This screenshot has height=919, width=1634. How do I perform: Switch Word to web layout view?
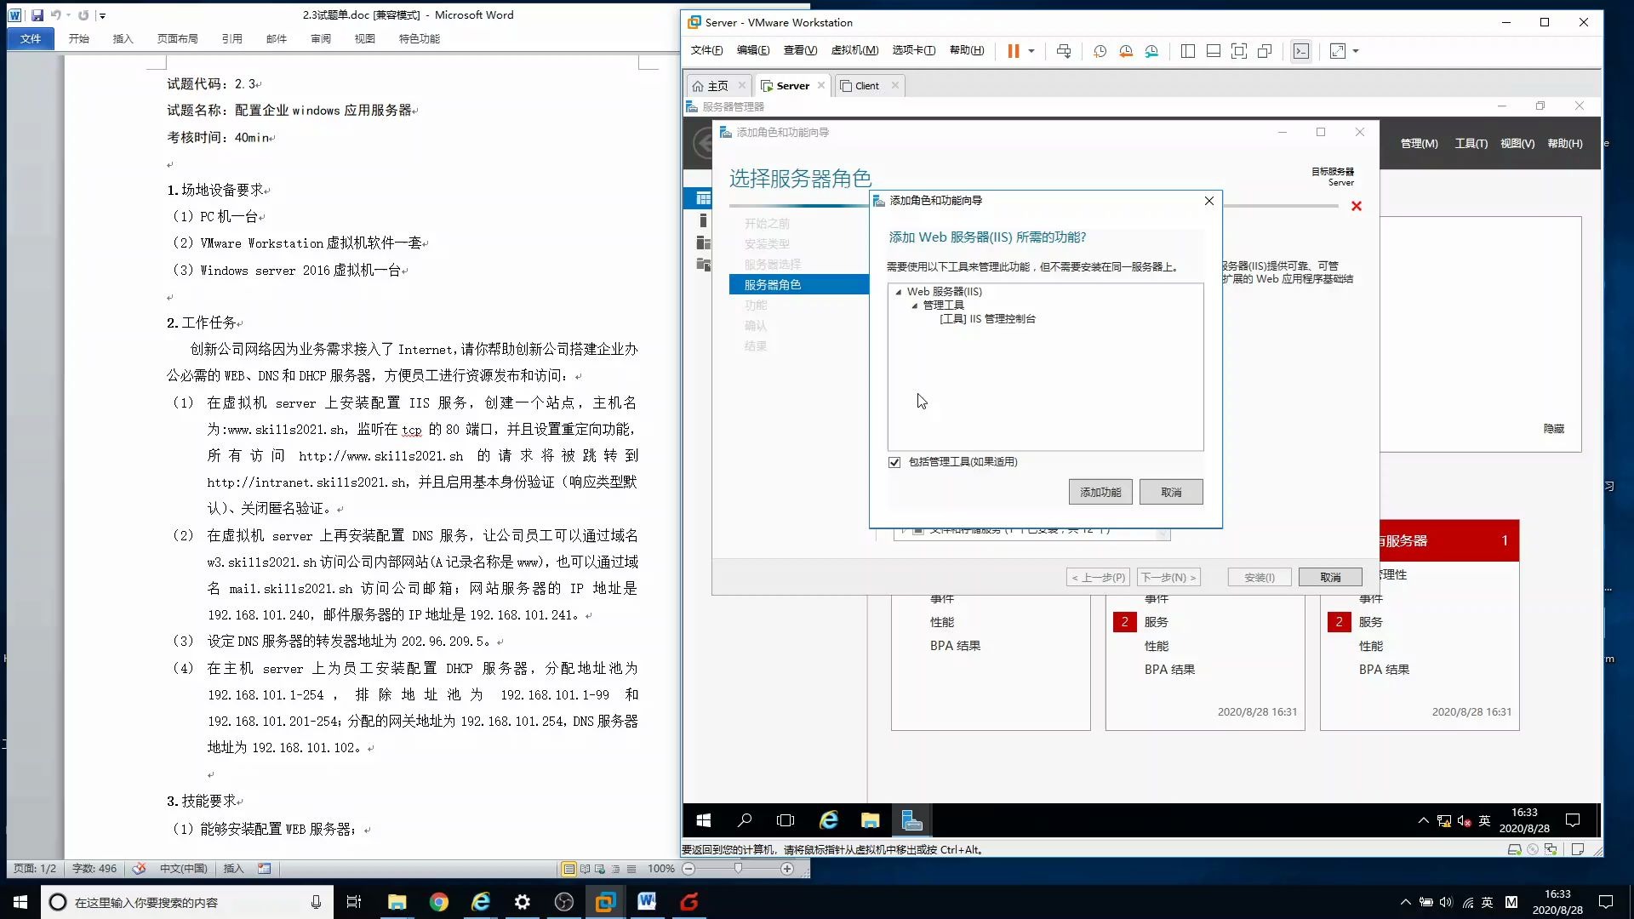pos(600,869)
